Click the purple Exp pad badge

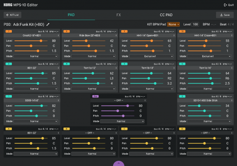(x=96, y=96)
